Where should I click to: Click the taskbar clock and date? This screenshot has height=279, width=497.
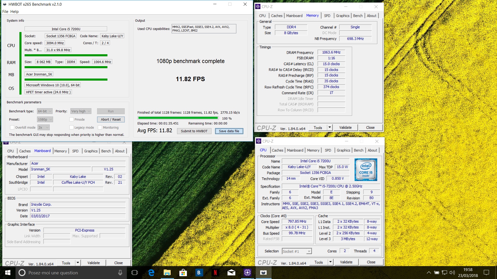(468, 273)
